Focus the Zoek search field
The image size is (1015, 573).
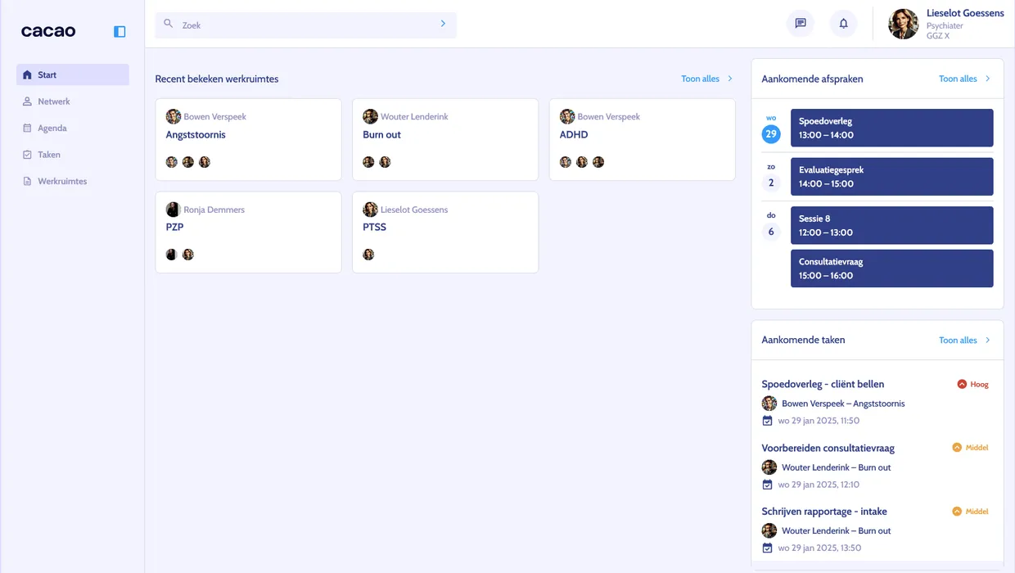306,25
